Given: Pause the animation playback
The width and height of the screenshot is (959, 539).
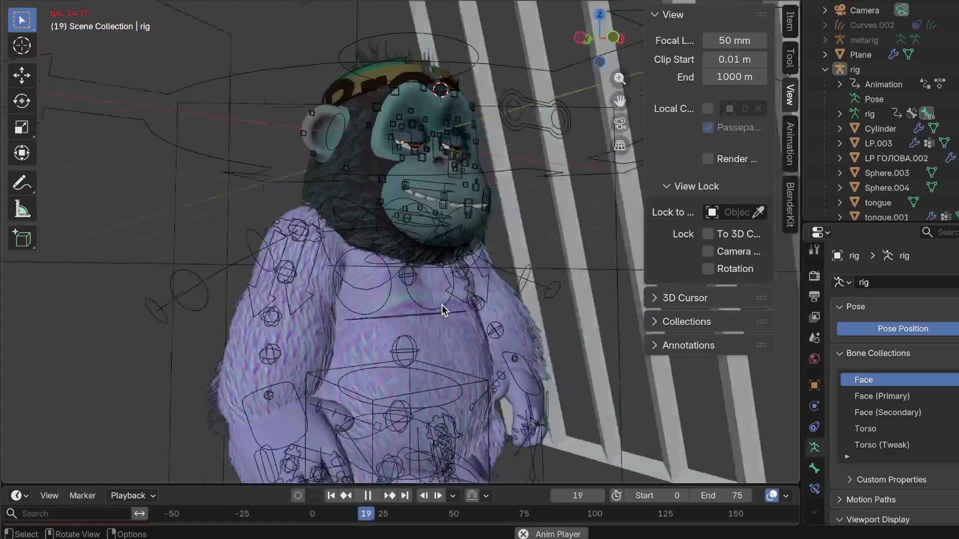Looking at the screenshot, I should pyautogui.click(x=368, y=496).
